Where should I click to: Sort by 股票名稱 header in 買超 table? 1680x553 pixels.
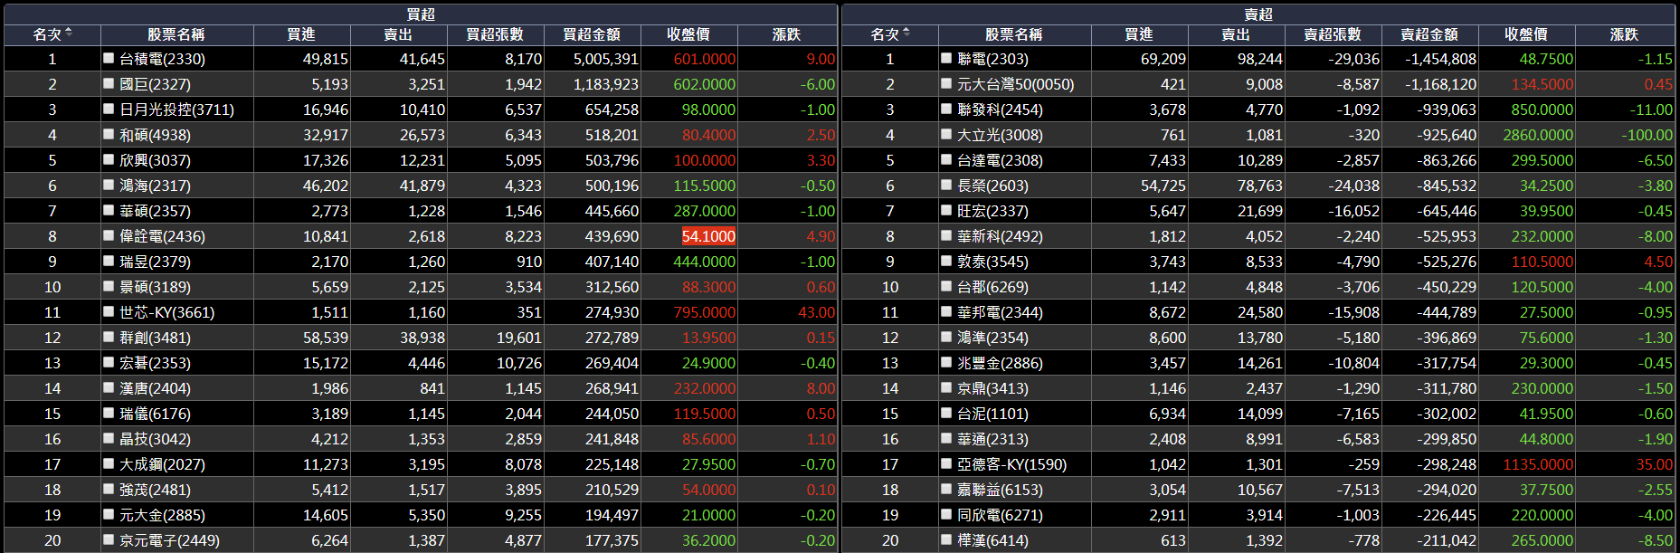(176, 34)
